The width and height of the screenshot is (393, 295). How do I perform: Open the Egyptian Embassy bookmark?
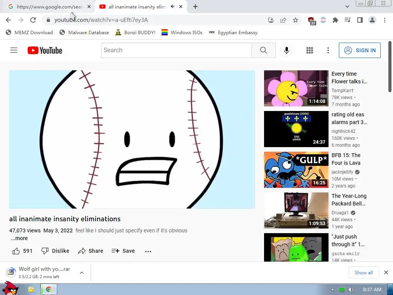tap(233, 32)
